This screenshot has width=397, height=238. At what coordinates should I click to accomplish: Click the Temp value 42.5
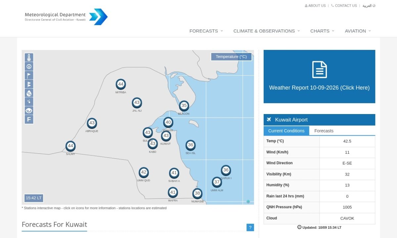[x=347, y=141]
